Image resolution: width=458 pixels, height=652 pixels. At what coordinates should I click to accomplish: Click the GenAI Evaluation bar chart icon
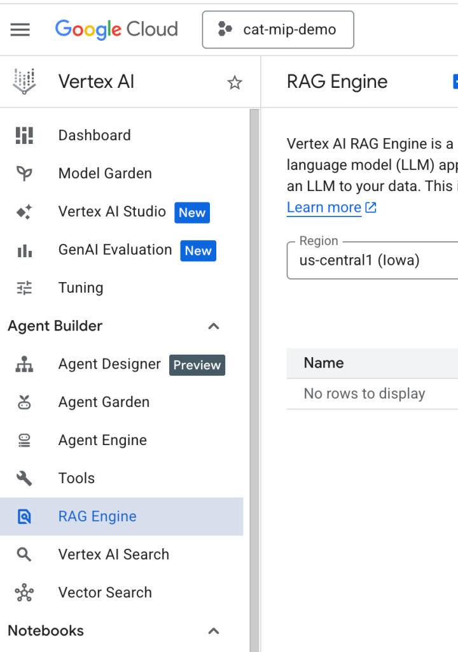point(24,250)
